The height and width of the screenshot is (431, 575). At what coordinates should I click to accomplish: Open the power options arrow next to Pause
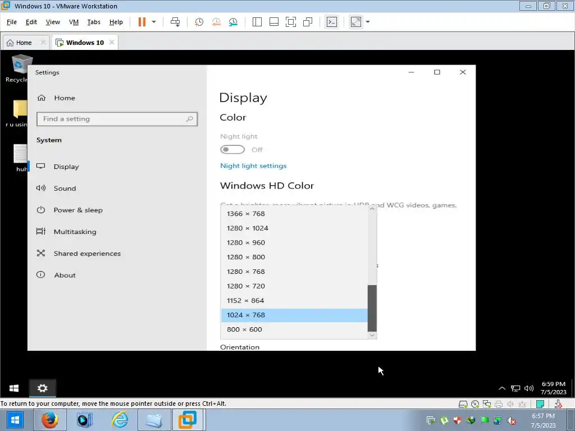154,22
